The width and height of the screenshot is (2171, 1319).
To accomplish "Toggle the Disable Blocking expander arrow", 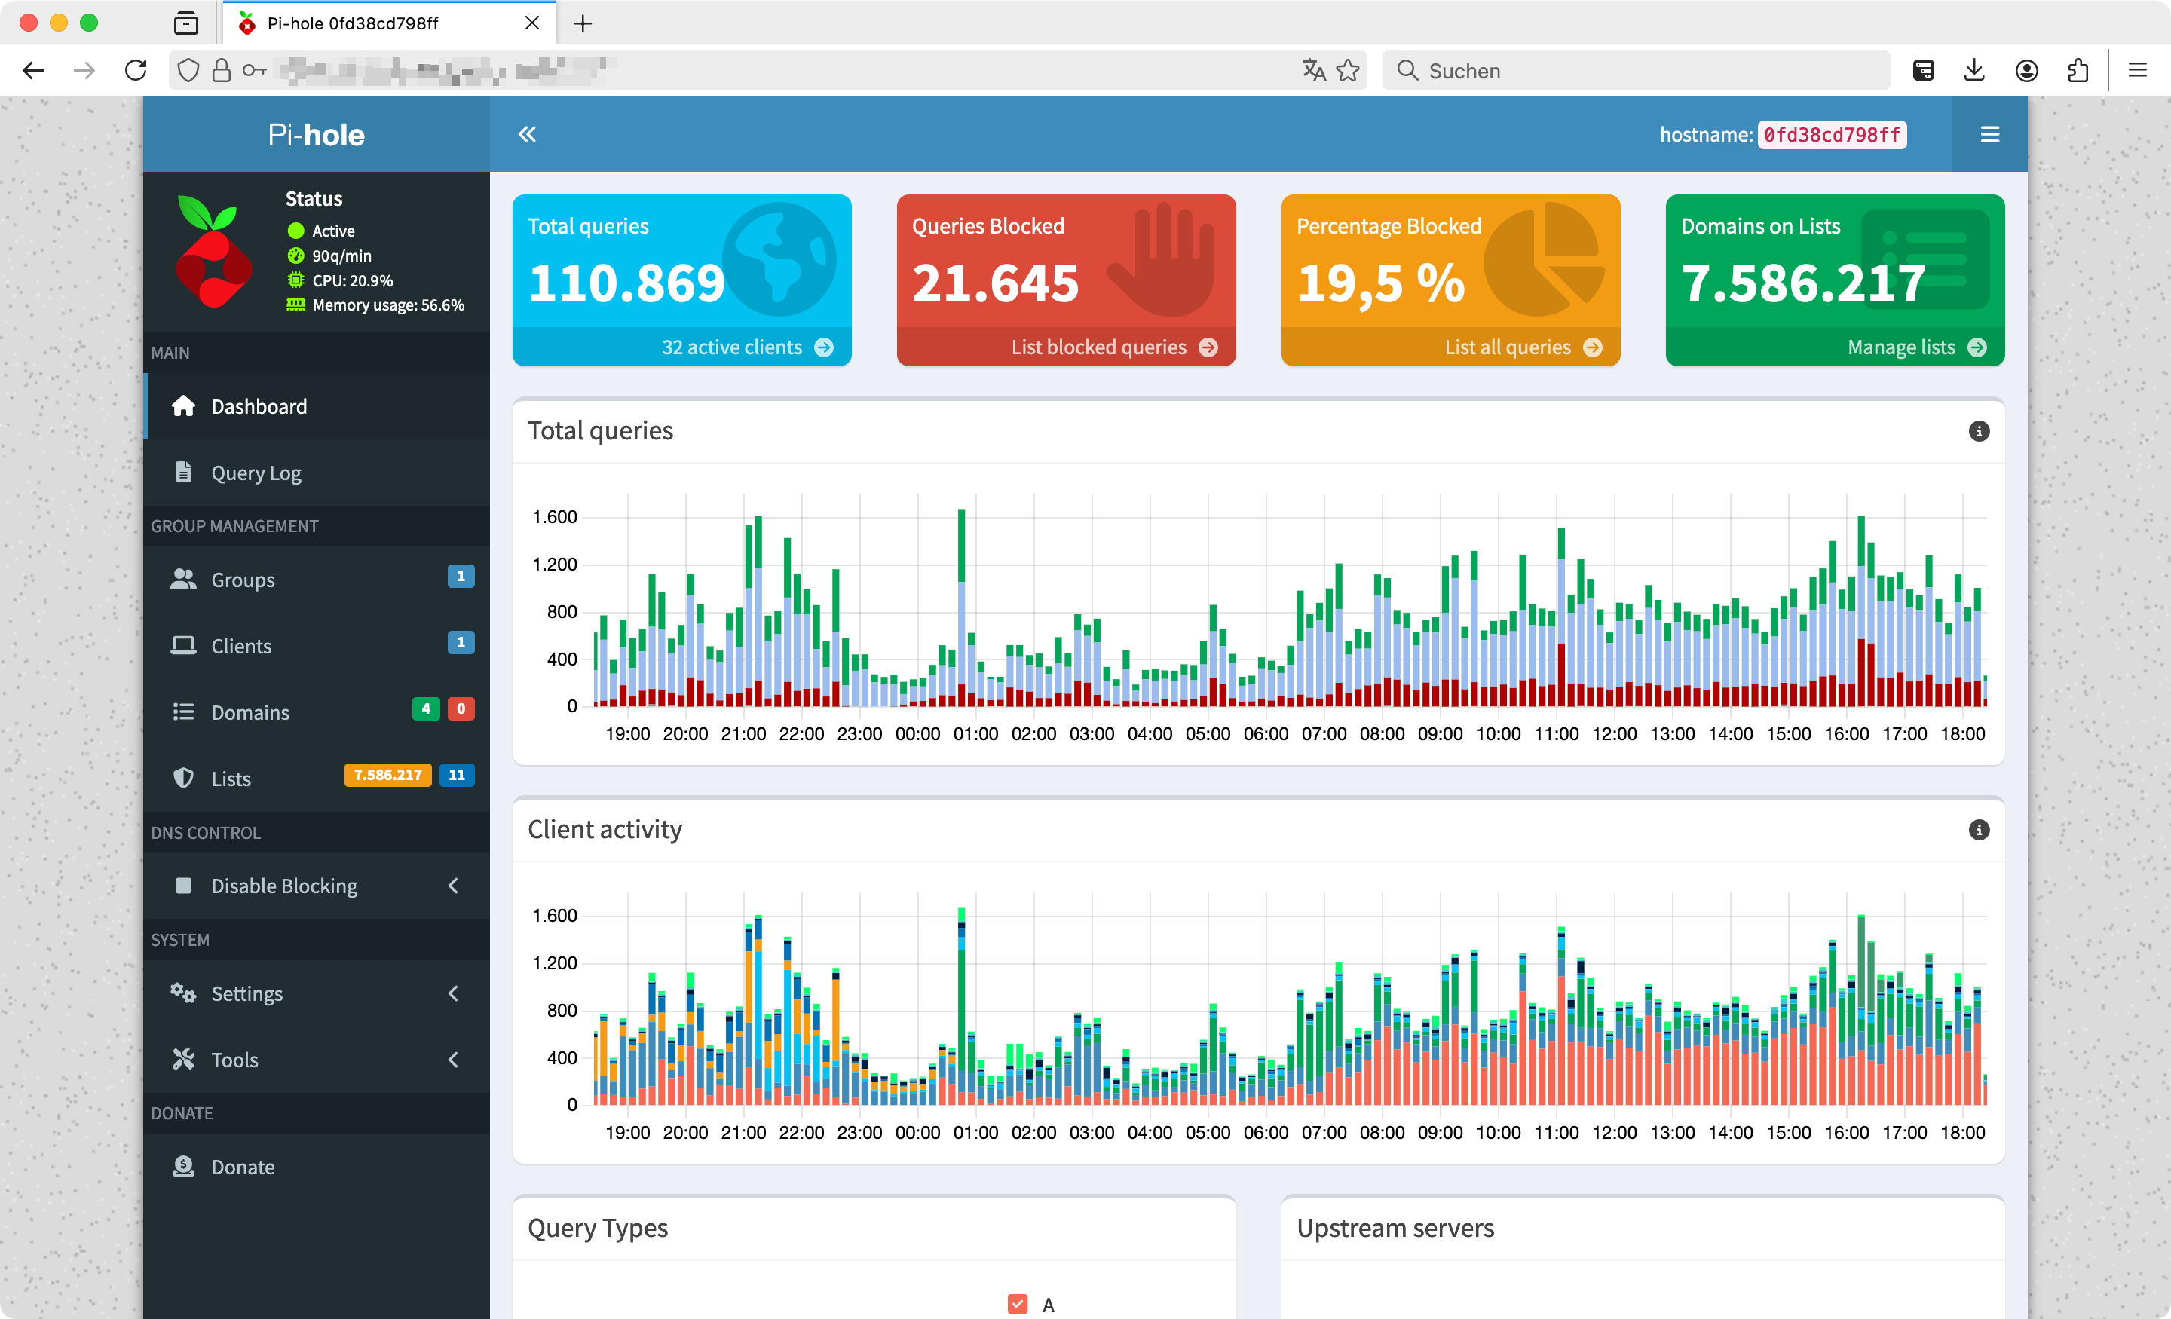I will tap(456, 885).
